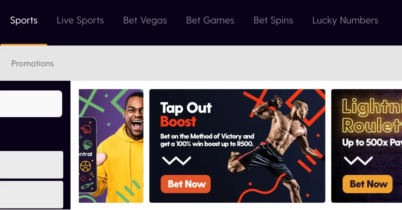Open the Live Sports tab
Image resolution: width=402 pixels, height=210 pixels.
(x=80, y=20)
